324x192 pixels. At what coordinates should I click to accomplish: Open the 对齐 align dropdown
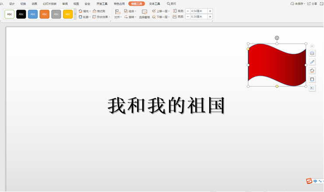[118, 14]
